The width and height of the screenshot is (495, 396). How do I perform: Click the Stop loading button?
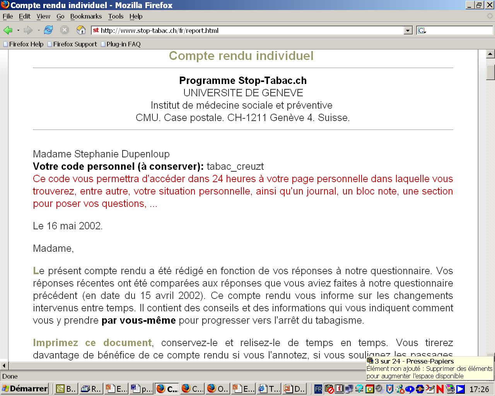coord(65,30)
